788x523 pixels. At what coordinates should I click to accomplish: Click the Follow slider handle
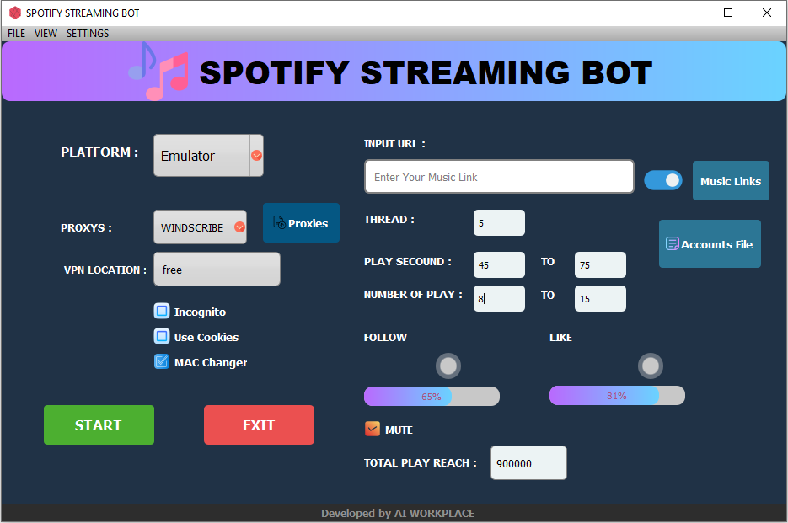[448, 366]
